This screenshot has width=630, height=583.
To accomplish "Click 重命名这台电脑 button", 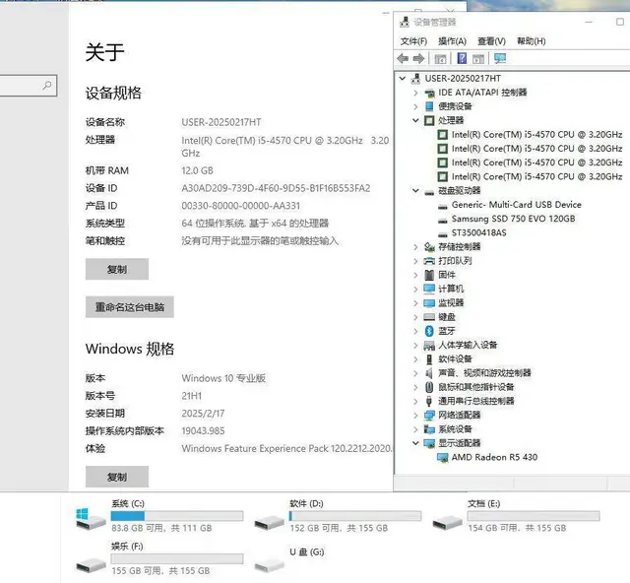I will [130, 307].
